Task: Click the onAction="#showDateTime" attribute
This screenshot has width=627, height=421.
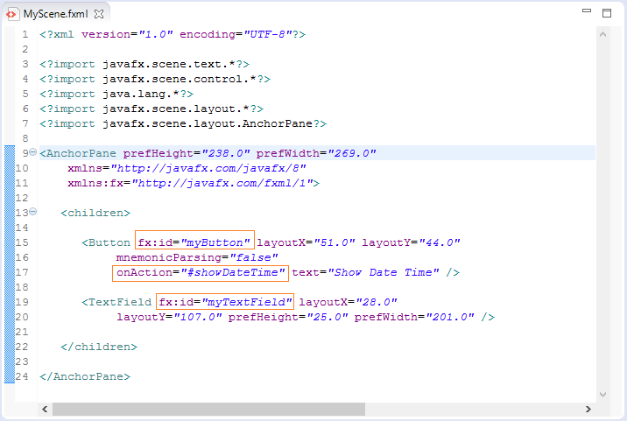Action: tap(201, 273)
